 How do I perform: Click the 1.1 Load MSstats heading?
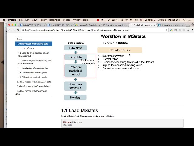(79, 110)
